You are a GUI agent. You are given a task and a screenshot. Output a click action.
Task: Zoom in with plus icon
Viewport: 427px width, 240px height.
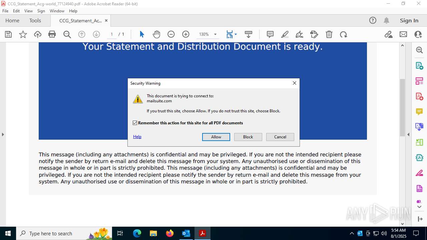pos(186,34)
